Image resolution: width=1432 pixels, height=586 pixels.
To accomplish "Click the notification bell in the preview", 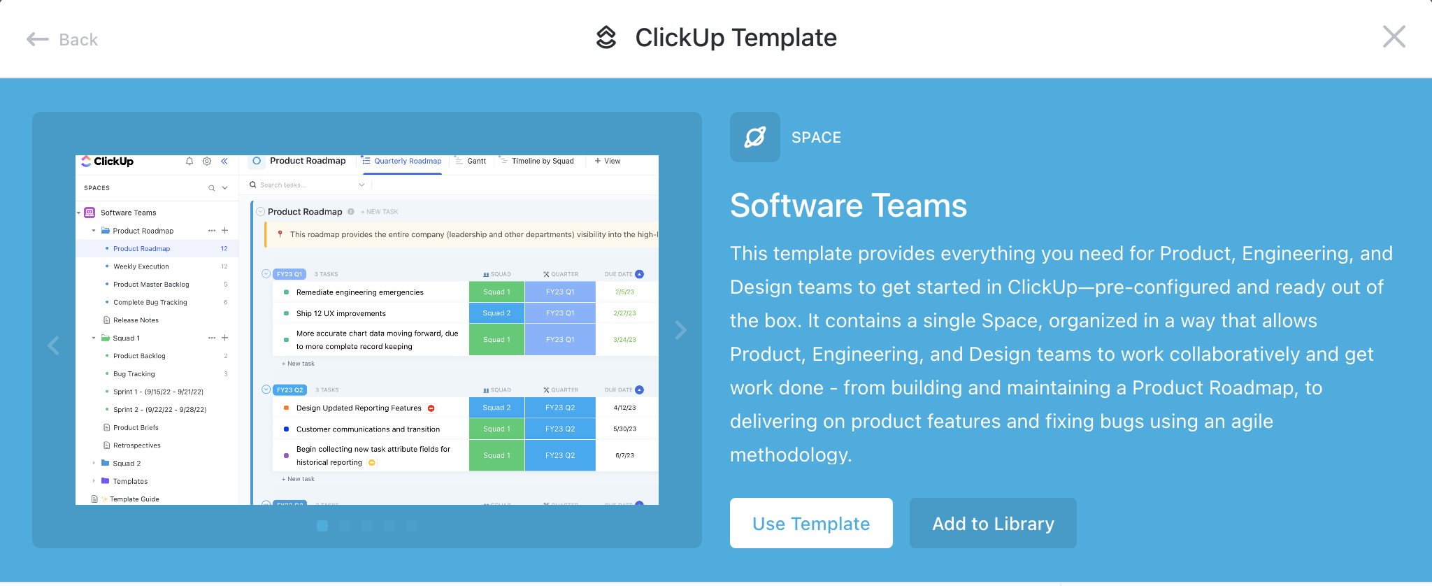I will point(189,162).
